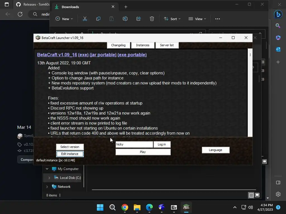
Task: Click the Edge sidebar search icon
Action: point(278,26)
